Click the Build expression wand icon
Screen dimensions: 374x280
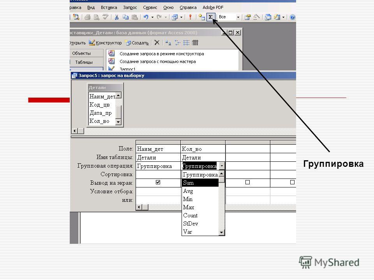pyautogui.click(x=257, y=17)
